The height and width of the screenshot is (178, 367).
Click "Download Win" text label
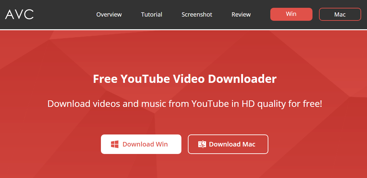(145, 144)
